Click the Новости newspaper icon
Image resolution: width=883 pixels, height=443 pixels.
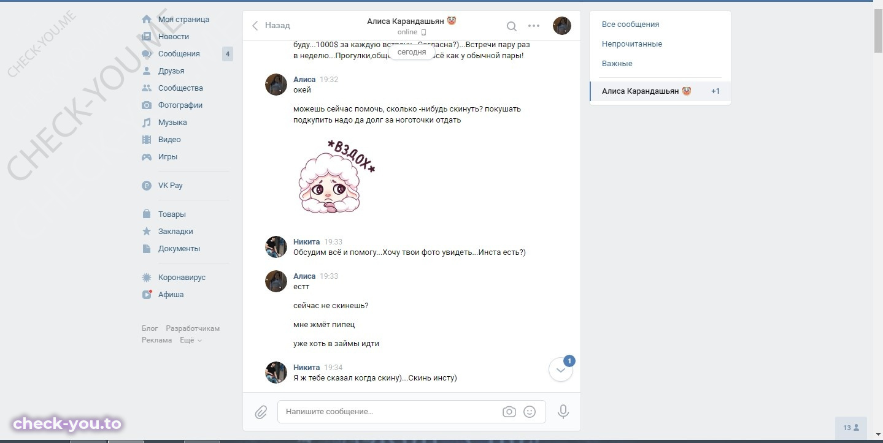147,37
